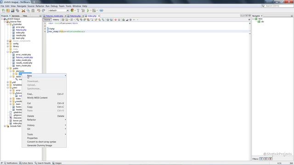Click the Debug Project toolbar icon
294x165 pixels.
point(94,11)
